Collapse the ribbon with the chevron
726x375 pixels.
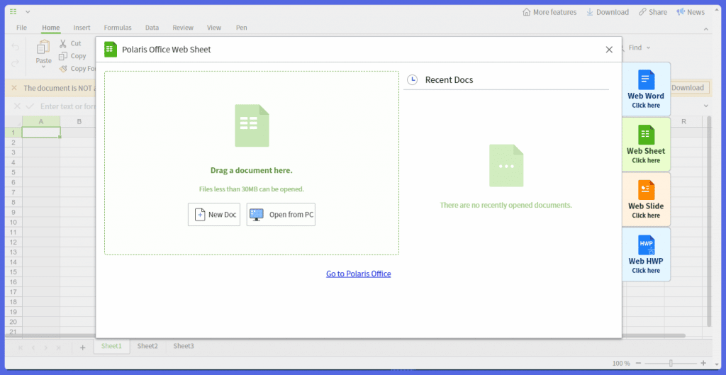(x=706, y=29)
